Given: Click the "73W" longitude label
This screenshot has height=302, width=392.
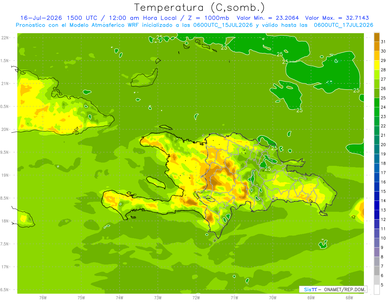Looking at the screenshot, I should [x=158, y=297].
